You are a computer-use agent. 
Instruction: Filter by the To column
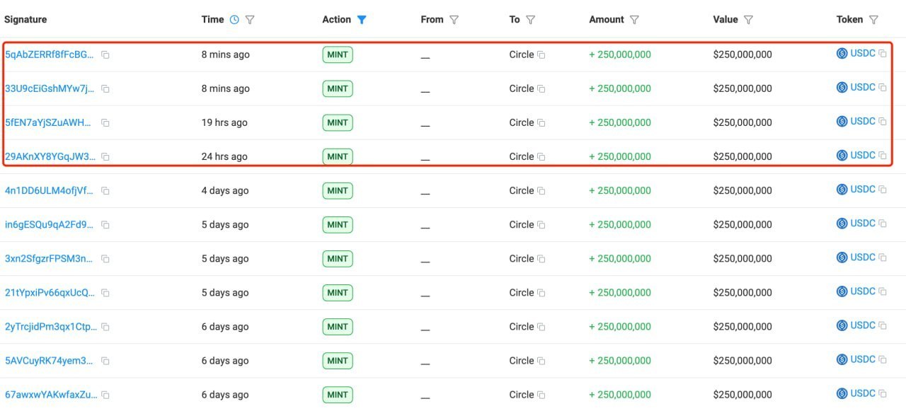530,20
